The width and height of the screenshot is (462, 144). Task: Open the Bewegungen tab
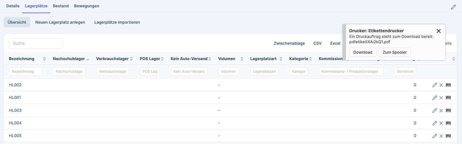(87, 6)
